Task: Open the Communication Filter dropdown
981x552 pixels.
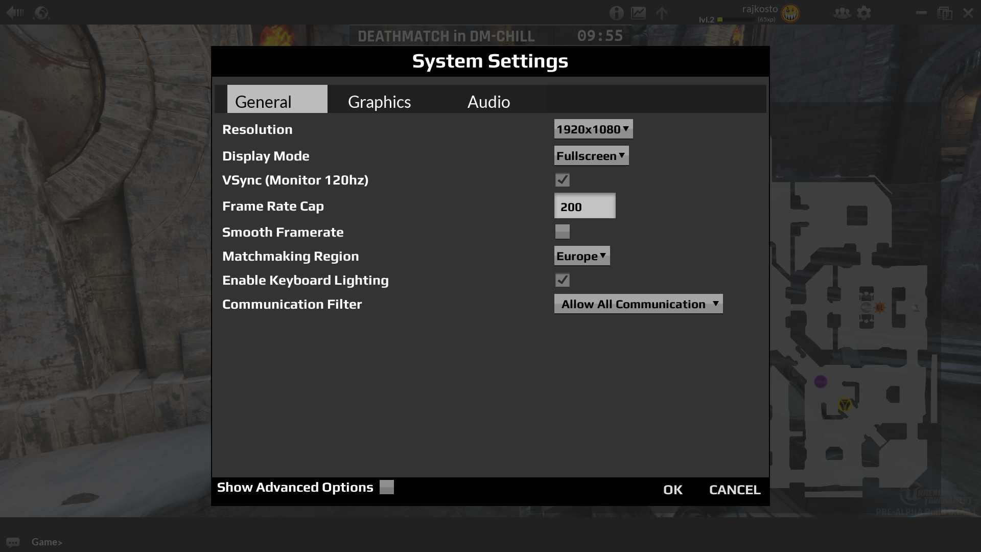Action: 638,304
